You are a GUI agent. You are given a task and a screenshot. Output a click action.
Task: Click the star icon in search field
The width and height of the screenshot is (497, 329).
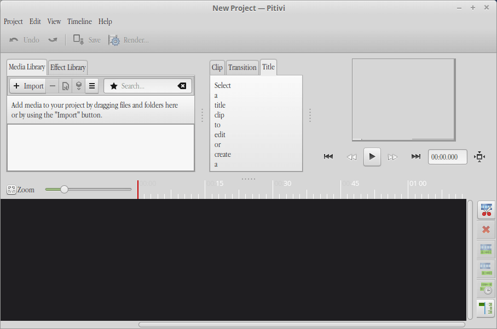click(114, 86)
